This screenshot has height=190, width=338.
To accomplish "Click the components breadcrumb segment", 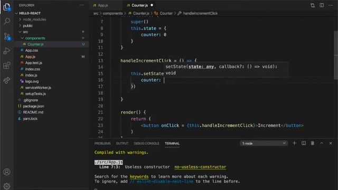I will tap(112, 13).
